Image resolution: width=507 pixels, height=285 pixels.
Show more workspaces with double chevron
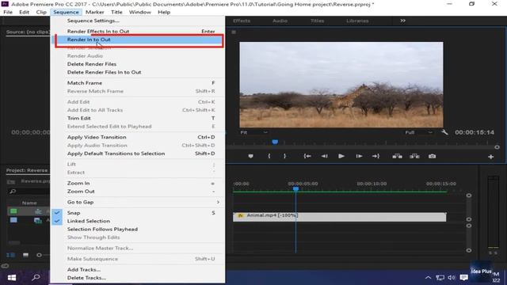[403, 21]
